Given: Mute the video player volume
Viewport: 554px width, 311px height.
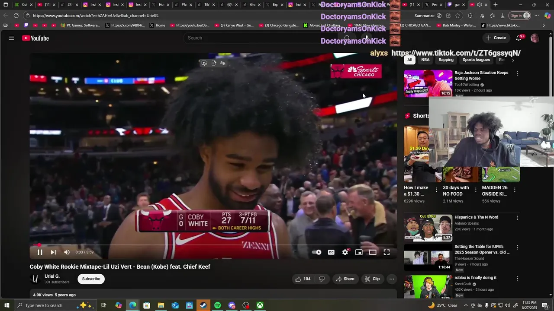Looking at the screenshot, I should pos(67,252).
